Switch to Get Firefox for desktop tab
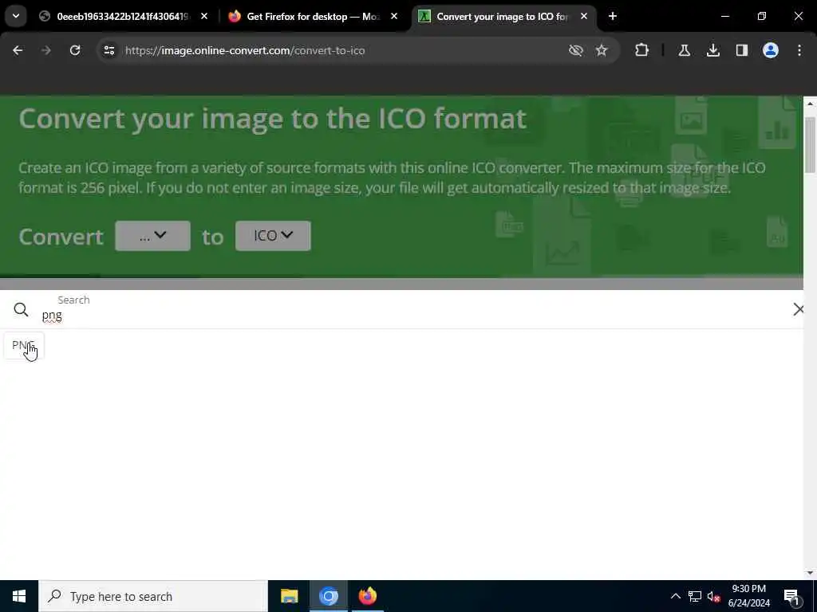Image resolution: width=817 pixels, height=612 pixels. [x=313, y=17]
